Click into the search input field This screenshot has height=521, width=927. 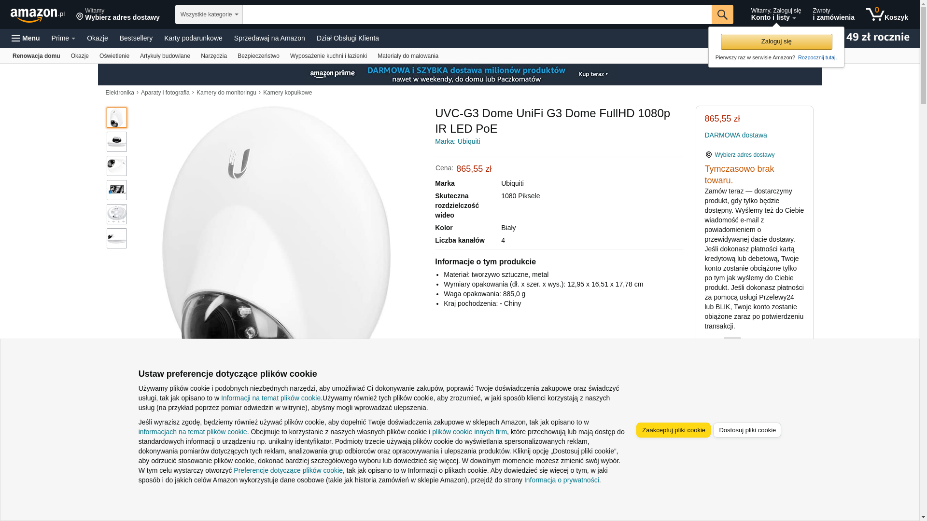click(x=477, y=14)
